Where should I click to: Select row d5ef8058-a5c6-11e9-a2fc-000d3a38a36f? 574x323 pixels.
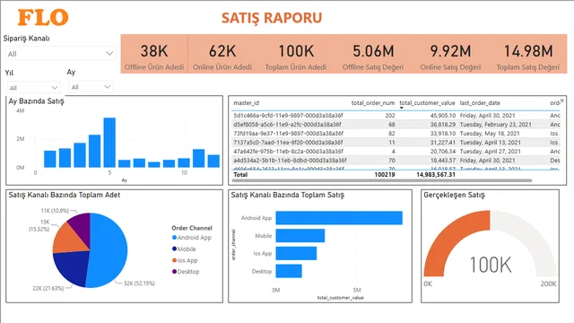click(x=396, y=125)
